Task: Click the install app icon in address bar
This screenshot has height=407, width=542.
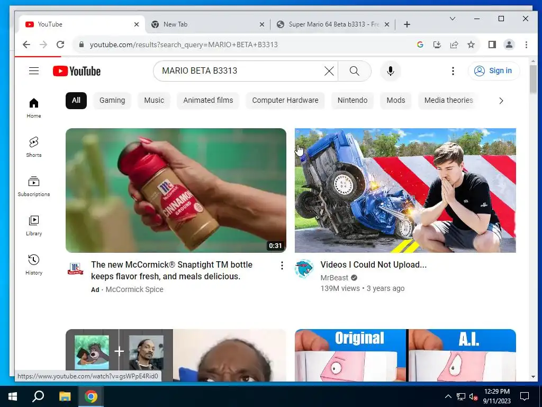Action: point(437,45)
